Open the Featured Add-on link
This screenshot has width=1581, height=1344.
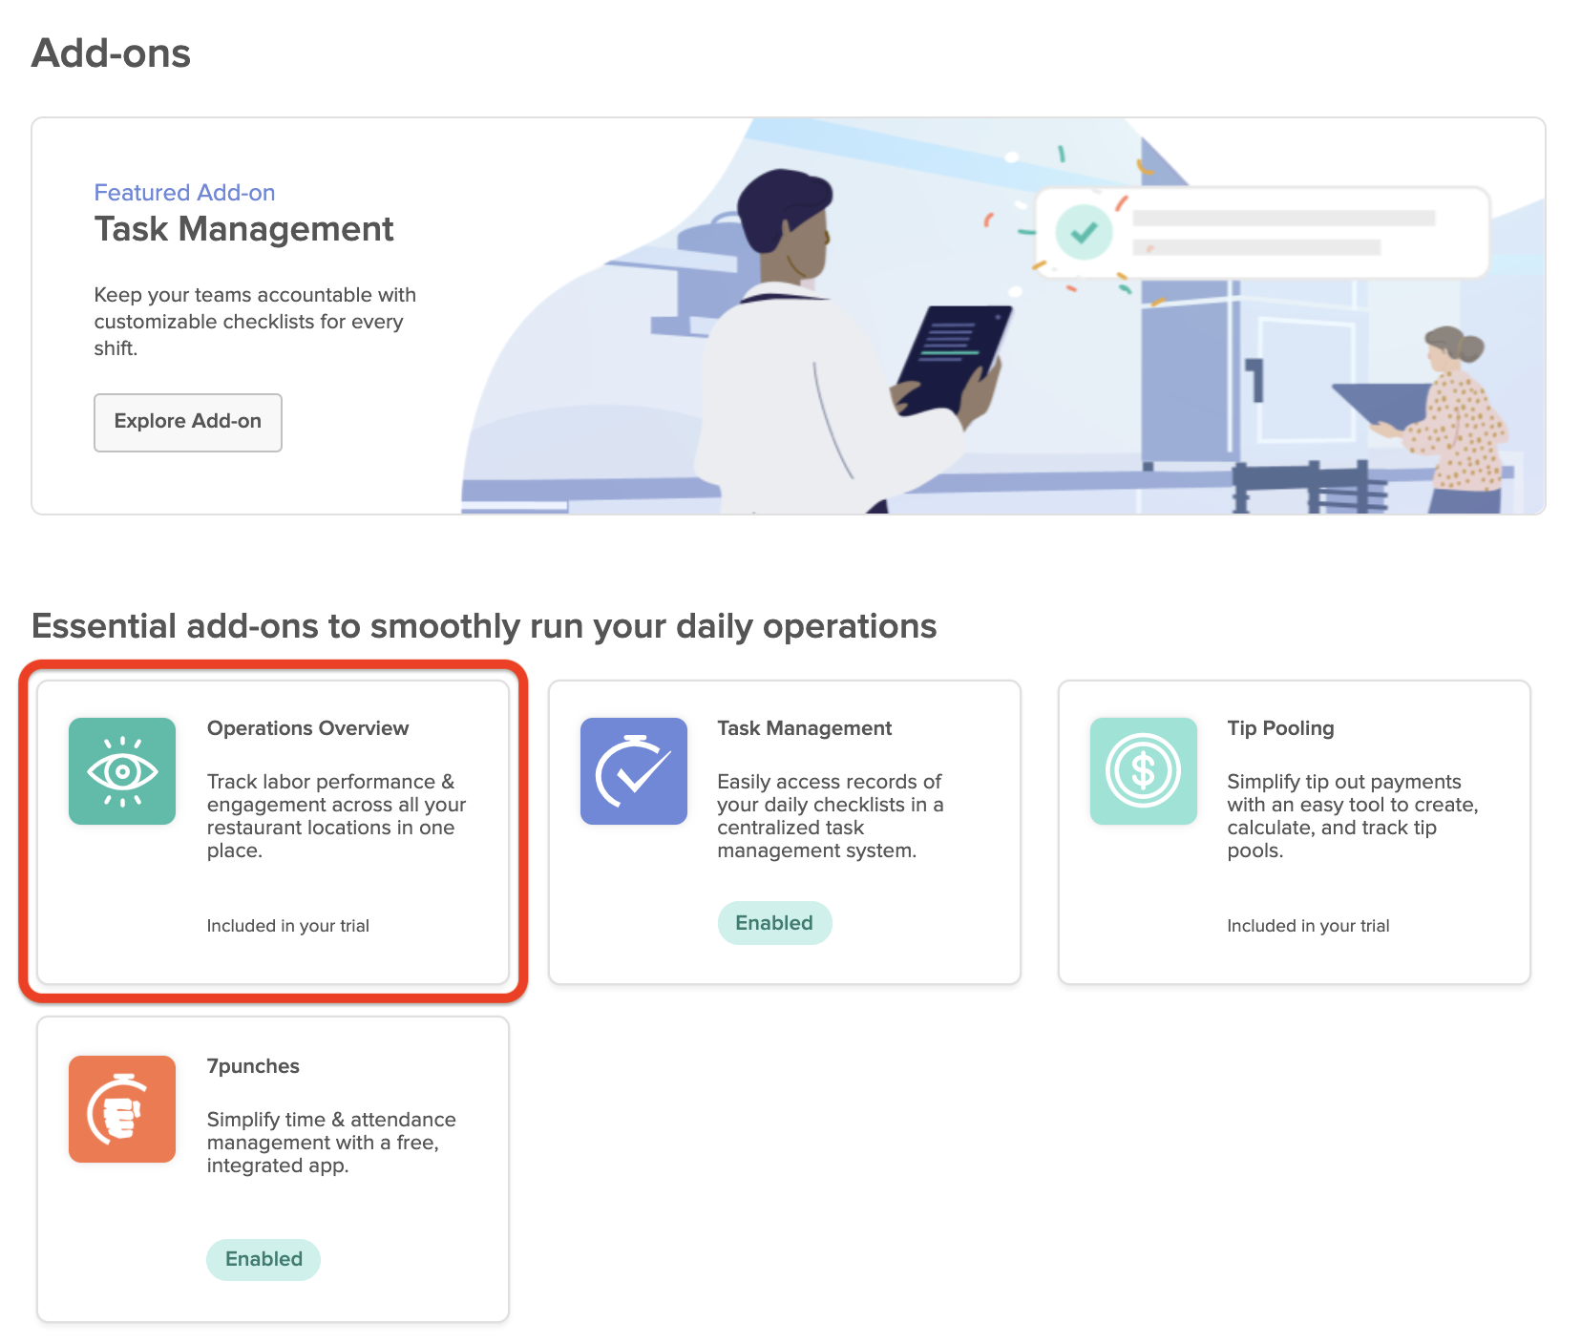pos(184,193)
